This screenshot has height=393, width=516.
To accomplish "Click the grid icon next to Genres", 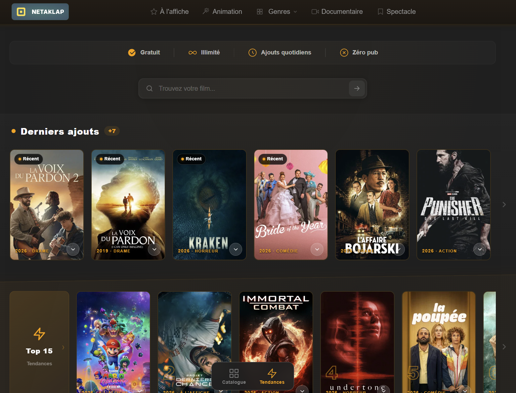I will [x=260, y=12].
